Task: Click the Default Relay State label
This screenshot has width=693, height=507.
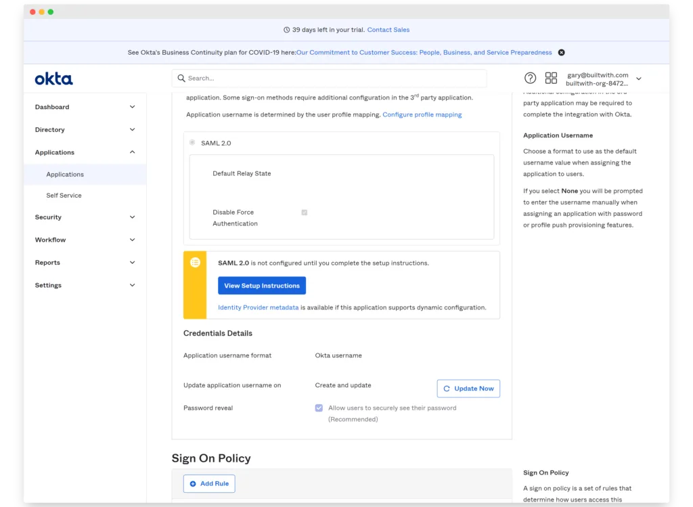Action: [242, 173]
